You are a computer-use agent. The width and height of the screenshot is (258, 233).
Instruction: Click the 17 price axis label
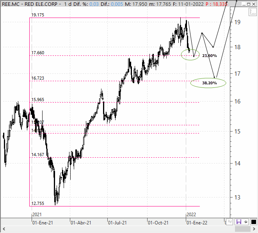pyautogui.click(x=237, y=73)
